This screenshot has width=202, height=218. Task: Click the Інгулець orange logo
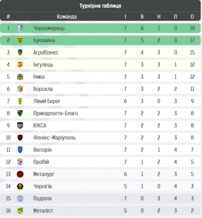pyautogui.click(x=20, y=65)
